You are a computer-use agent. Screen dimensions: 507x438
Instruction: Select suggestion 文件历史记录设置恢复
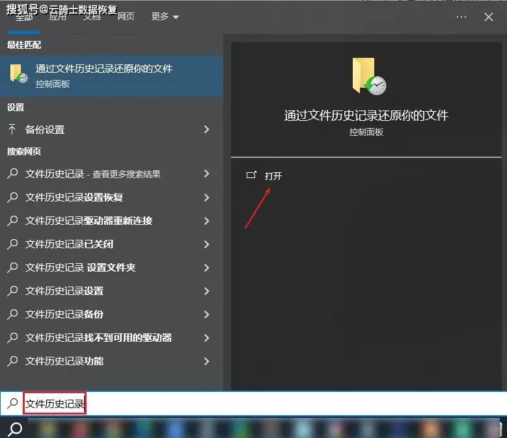click(x=111, y=197)
